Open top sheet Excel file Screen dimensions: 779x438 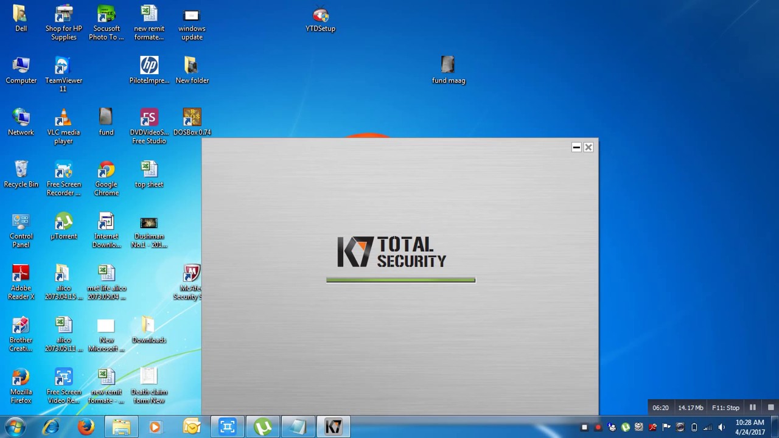149,175
